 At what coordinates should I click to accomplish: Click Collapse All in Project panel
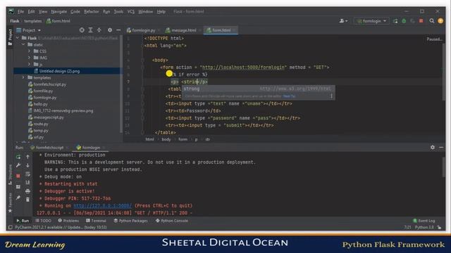point(99,30)
